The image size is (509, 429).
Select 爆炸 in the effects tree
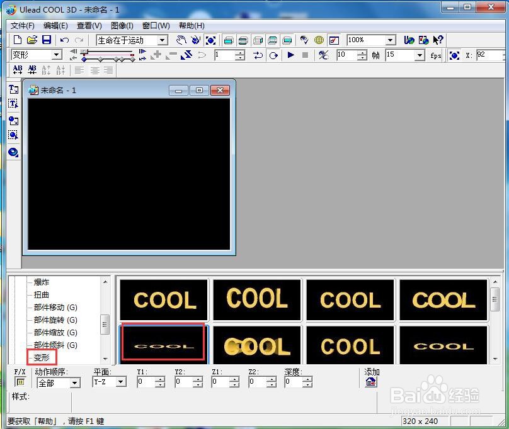pos(41,282)
